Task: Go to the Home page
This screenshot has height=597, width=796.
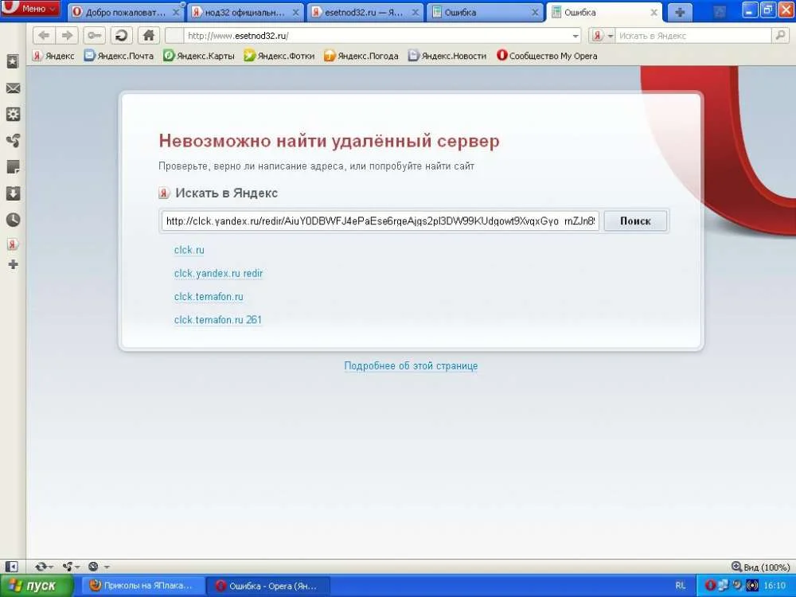Action: pyautogui.click(x=149, y=36)
